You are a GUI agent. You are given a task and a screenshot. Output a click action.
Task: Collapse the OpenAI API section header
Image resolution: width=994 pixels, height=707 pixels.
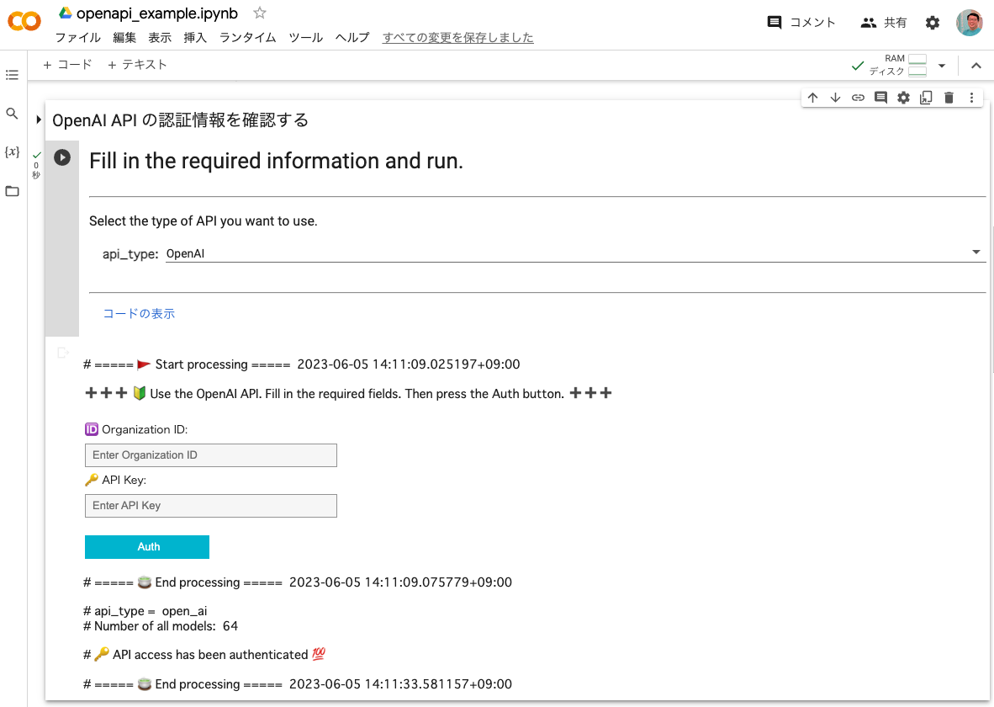[x=39, y=120]
